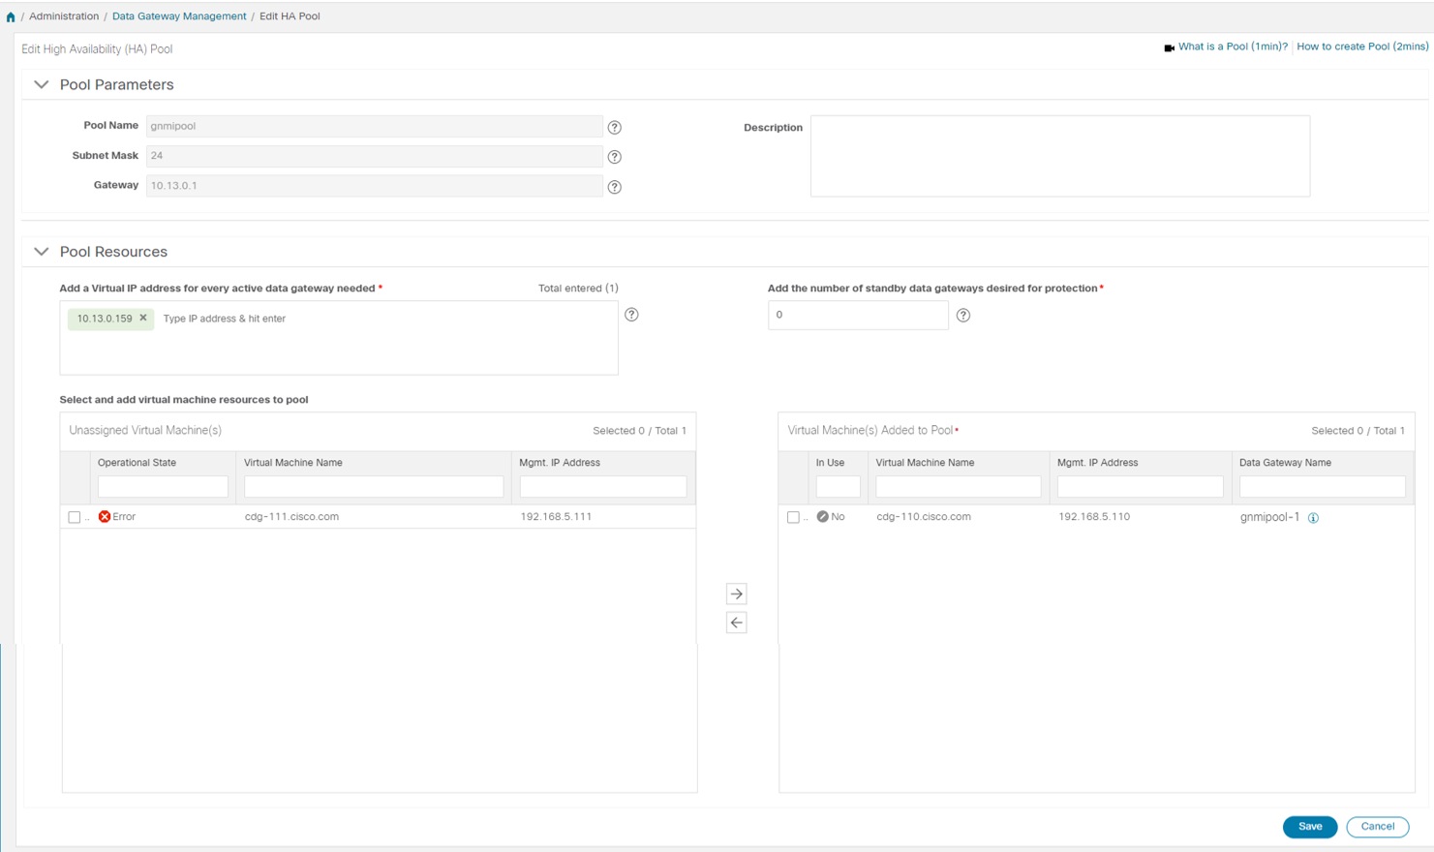The width and height of the screenshot is (1434, 852).
Task: Click help icon beside Pool Name
Action: 614,127
